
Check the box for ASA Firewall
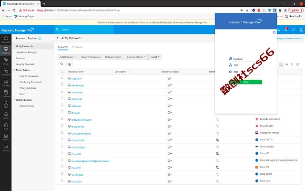[x=62, y=85]
